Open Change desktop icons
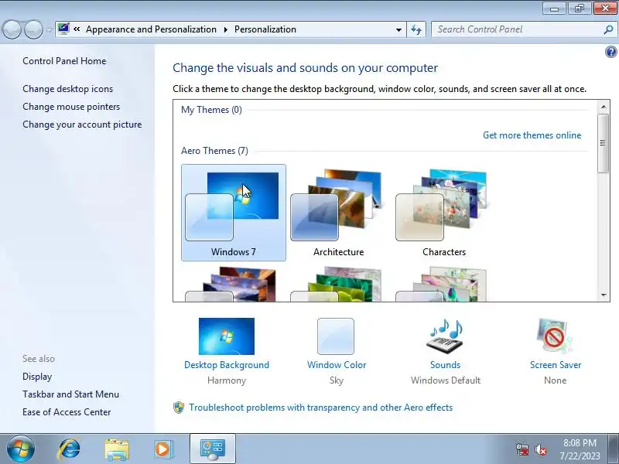 67,89
